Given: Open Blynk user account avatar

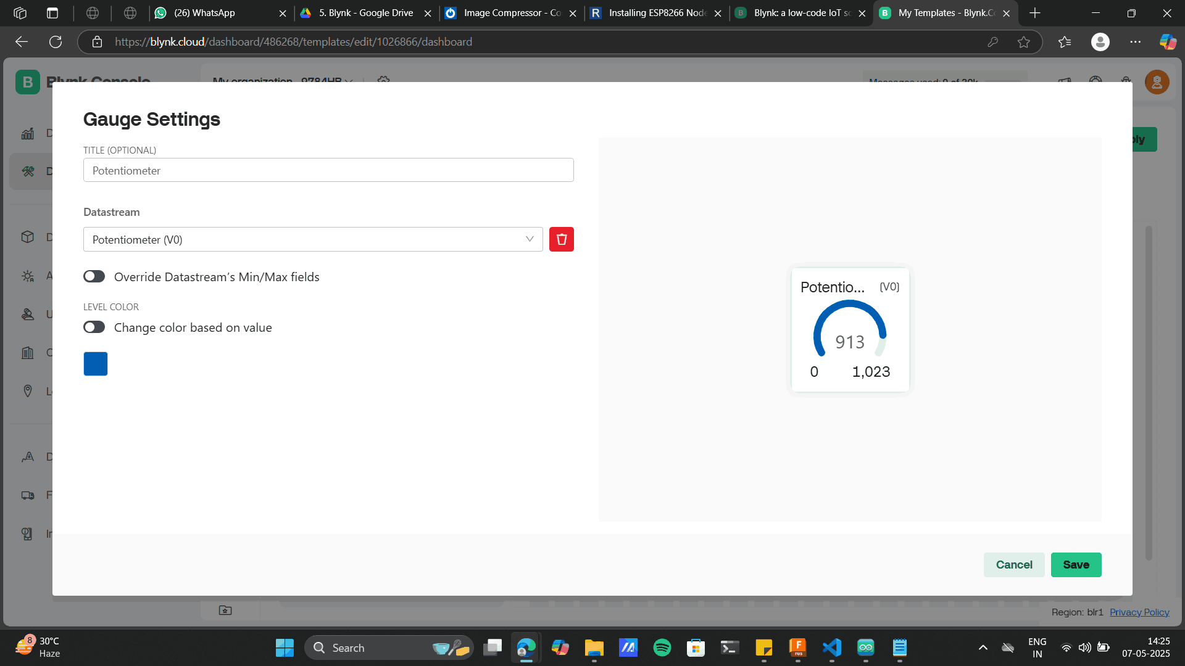Looking at the screenshot, I should pos(1157,81).
